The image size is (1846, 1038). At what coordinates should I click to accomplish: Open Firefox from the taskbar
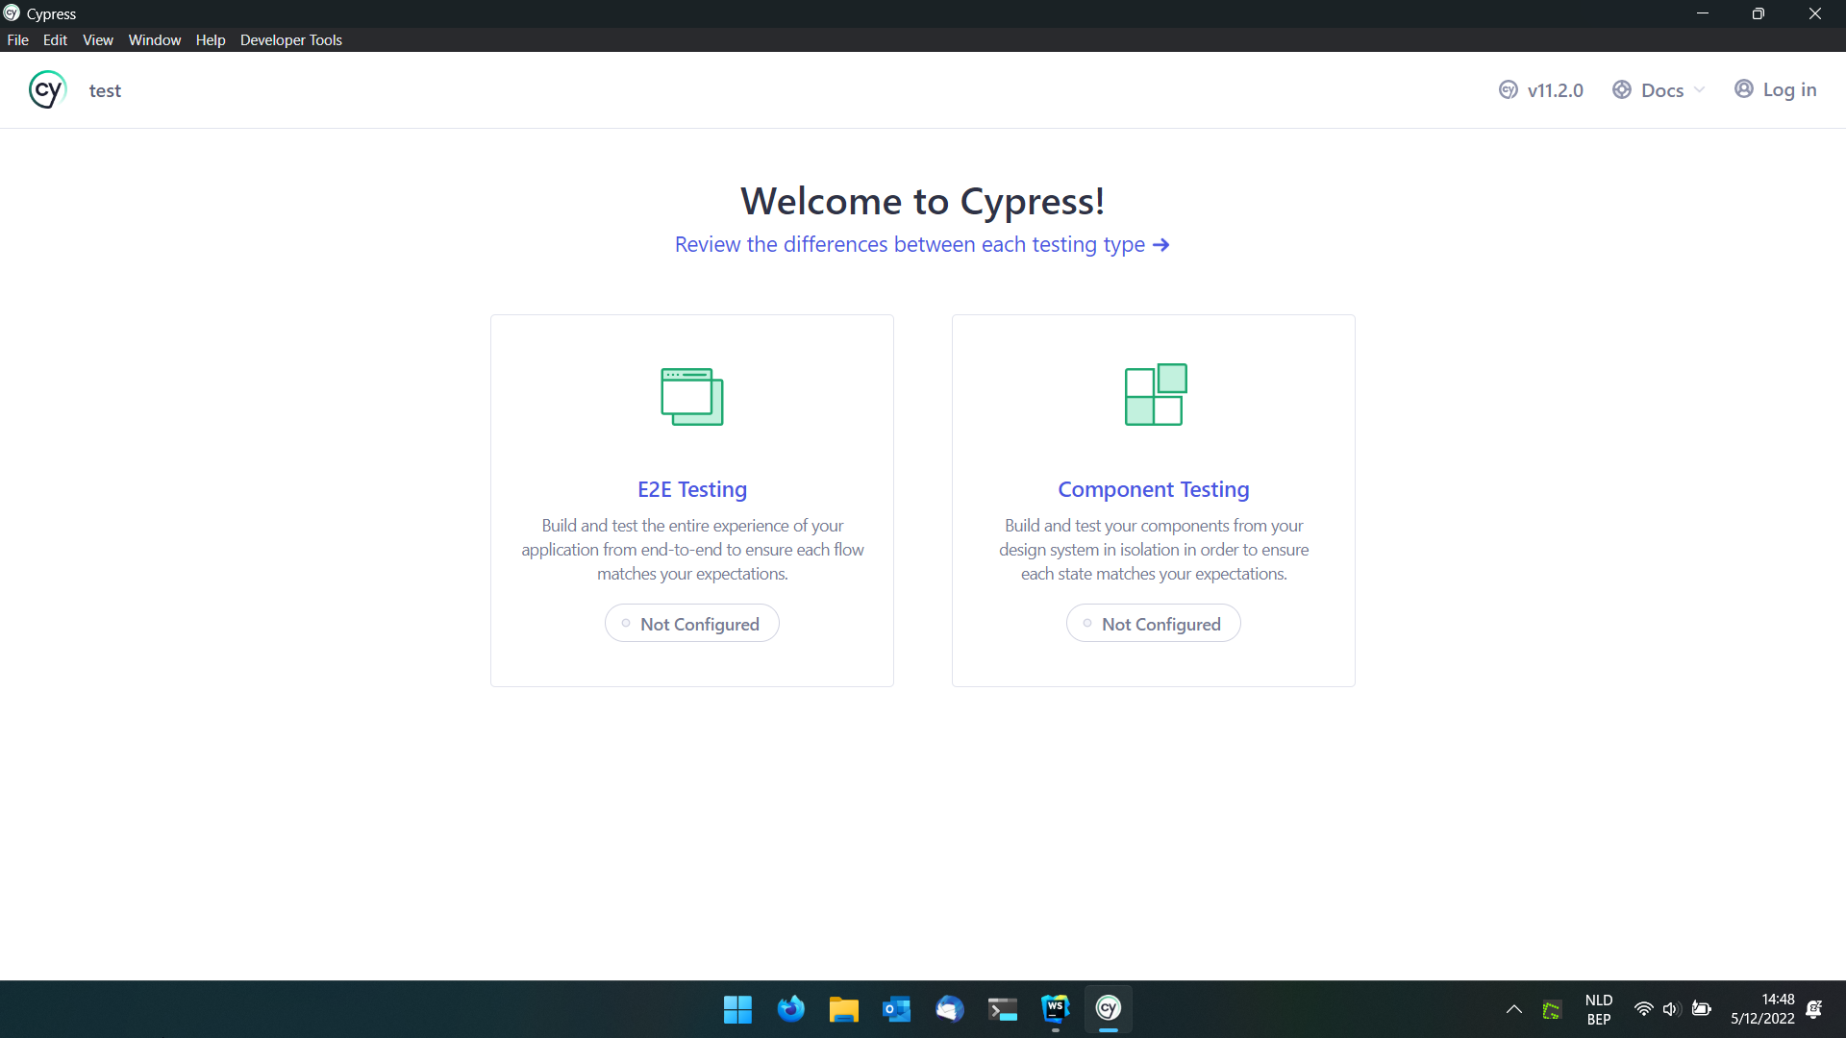pos(790,1008)
